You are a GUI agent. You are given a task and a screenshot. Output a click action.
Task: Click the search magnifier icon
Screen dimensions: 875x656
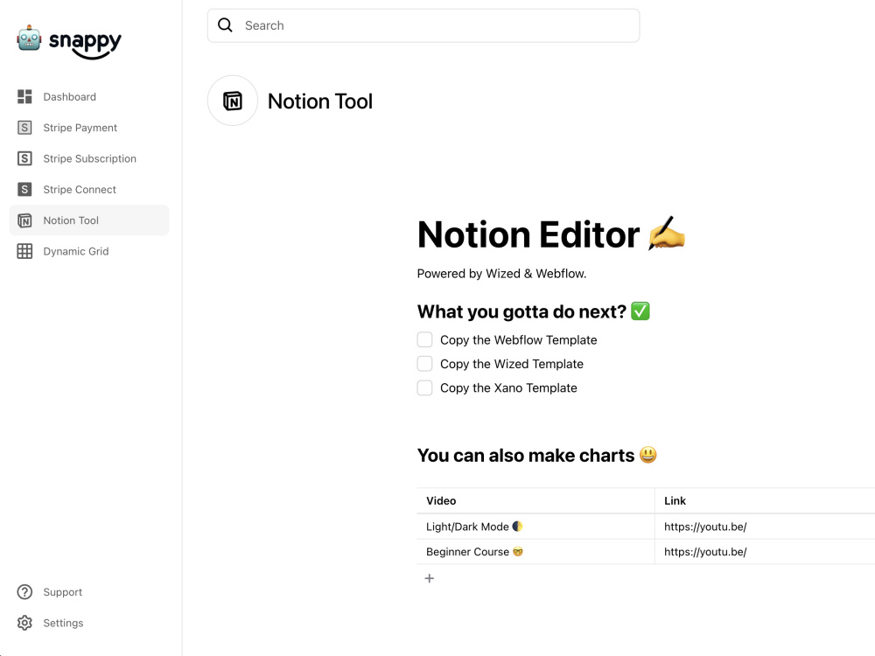tap(225, 25)
